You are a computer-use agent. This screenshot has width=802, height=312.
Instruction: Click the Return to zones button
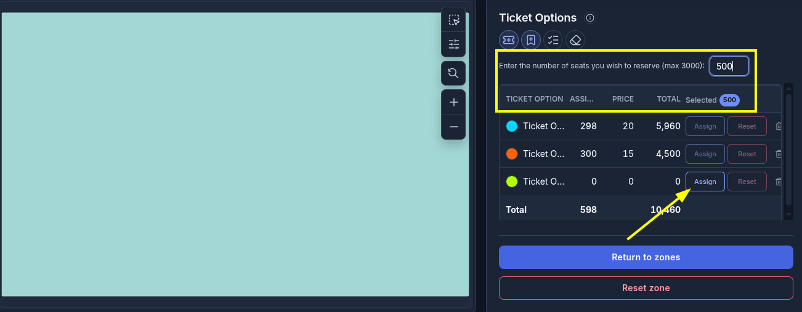[646, 257]
